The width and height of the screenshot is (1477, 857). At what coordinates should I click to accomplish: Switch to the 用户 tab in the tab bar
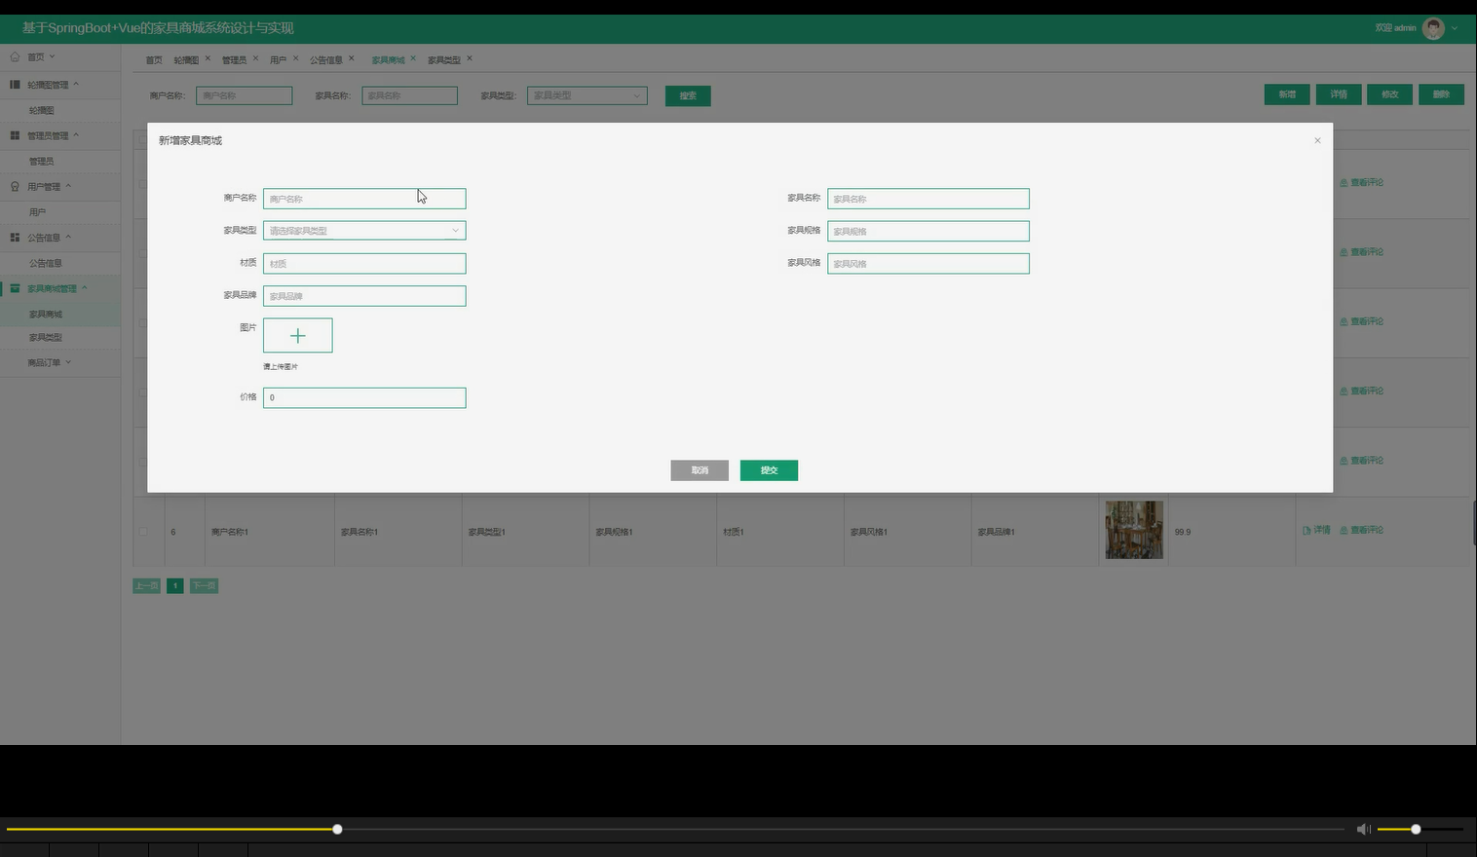(278, 60)
